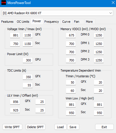The image size is (116, 133).
Task: Close the MorePowerTool window
Action: coord(113,3)
